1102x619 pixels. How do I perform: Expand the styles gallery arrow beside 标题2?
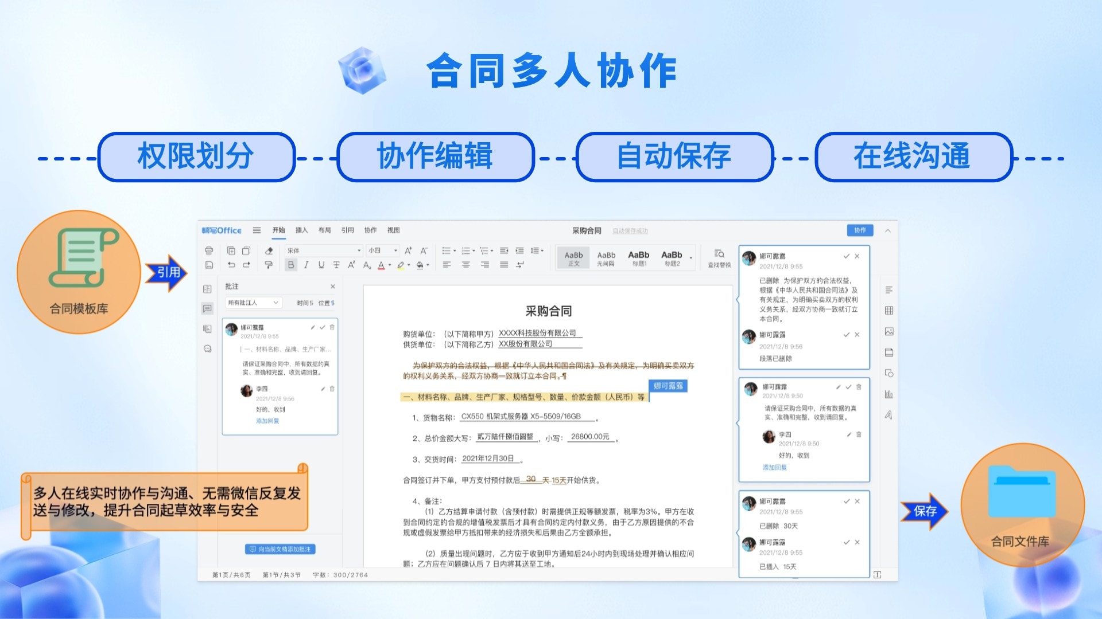[x=690, y=258]
